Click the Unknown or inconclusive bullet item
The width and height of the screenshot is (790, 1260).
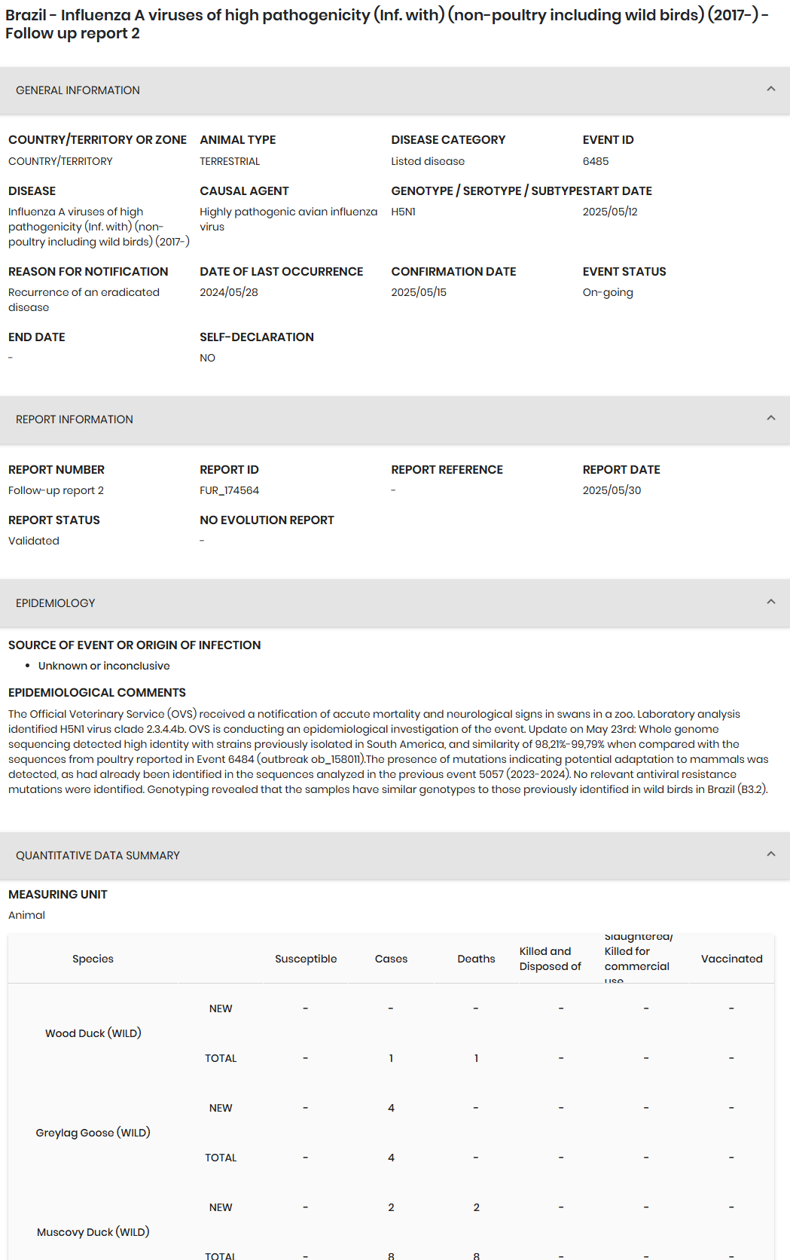coord(104,666)
